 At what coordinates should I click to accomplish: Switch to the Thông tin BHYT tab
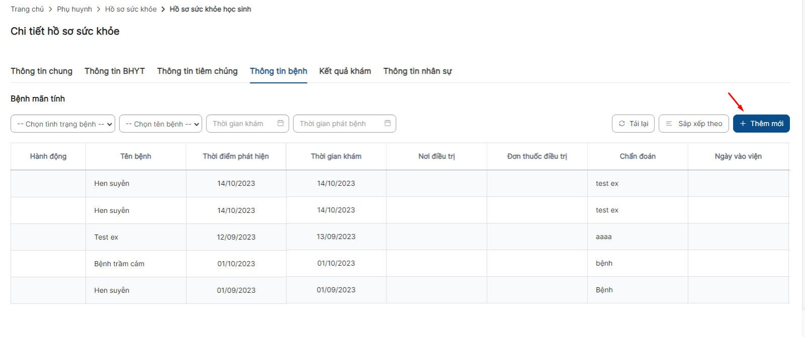115,71
